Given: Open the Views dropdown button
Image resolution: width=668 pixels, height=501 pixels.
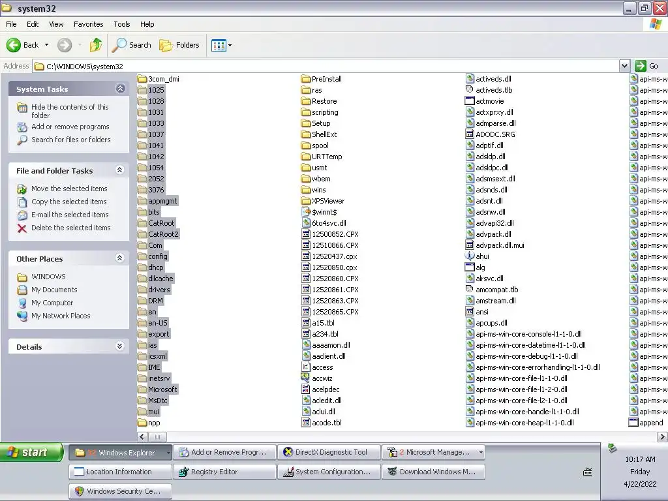Looking at the screenshot, I should pos(222,45).
